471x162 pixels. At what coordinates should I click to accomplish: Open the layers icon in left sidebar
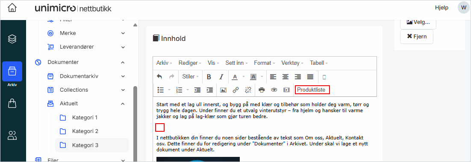12,39
